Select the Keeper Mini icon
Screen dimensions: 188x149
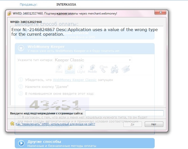pos(59,69)
